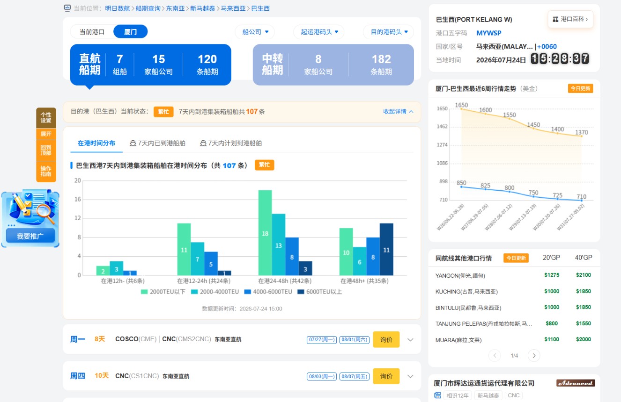
Task: Open 船期查询 breadcrumb link
Action: coord(148,8)
